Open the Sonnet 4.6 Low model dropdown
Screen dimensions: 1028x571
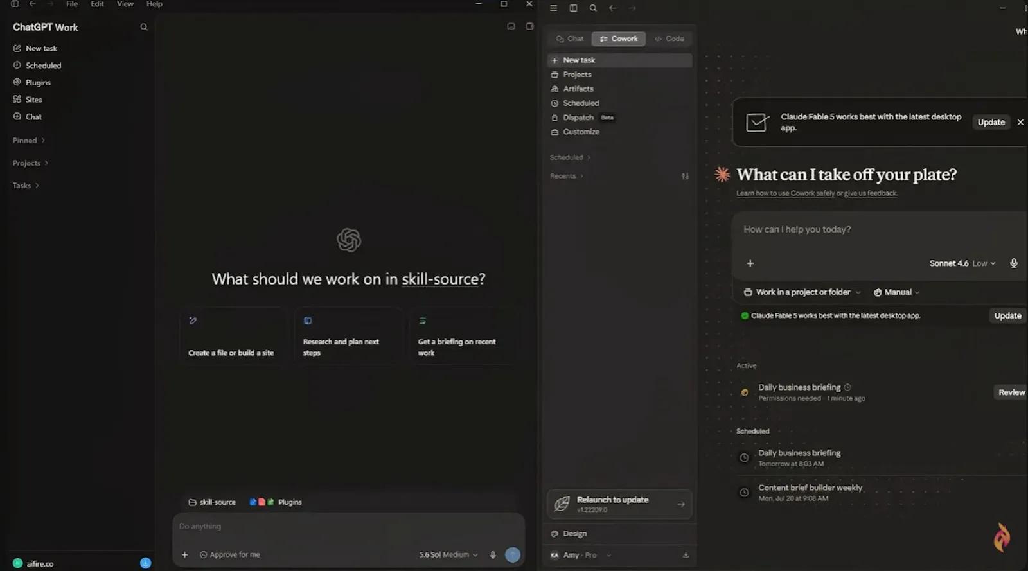point(962,263)
